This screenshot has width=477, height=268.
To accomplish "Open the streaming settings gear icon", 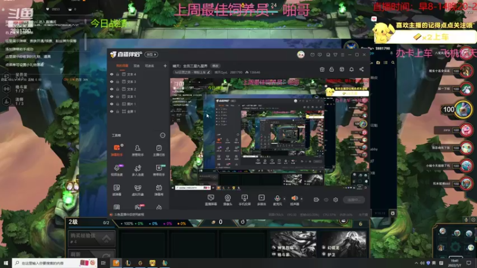I will pos(336,200).
